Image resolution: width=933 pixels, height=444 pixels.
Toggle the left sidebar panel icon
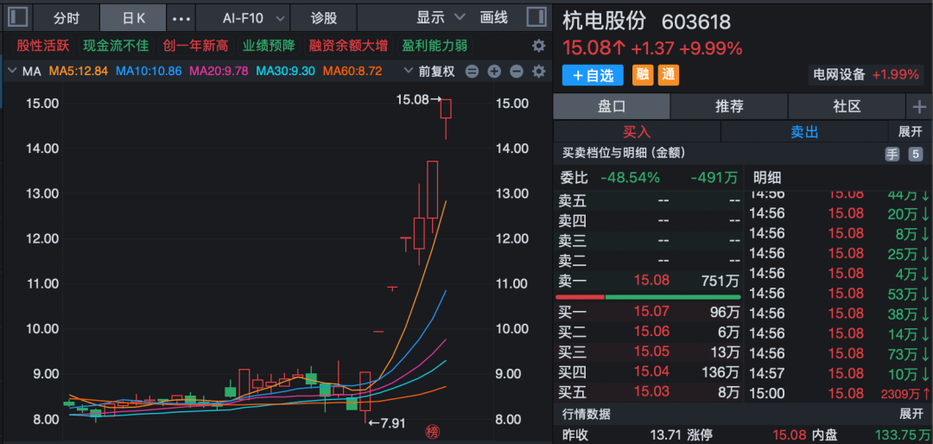pos(17,17)
